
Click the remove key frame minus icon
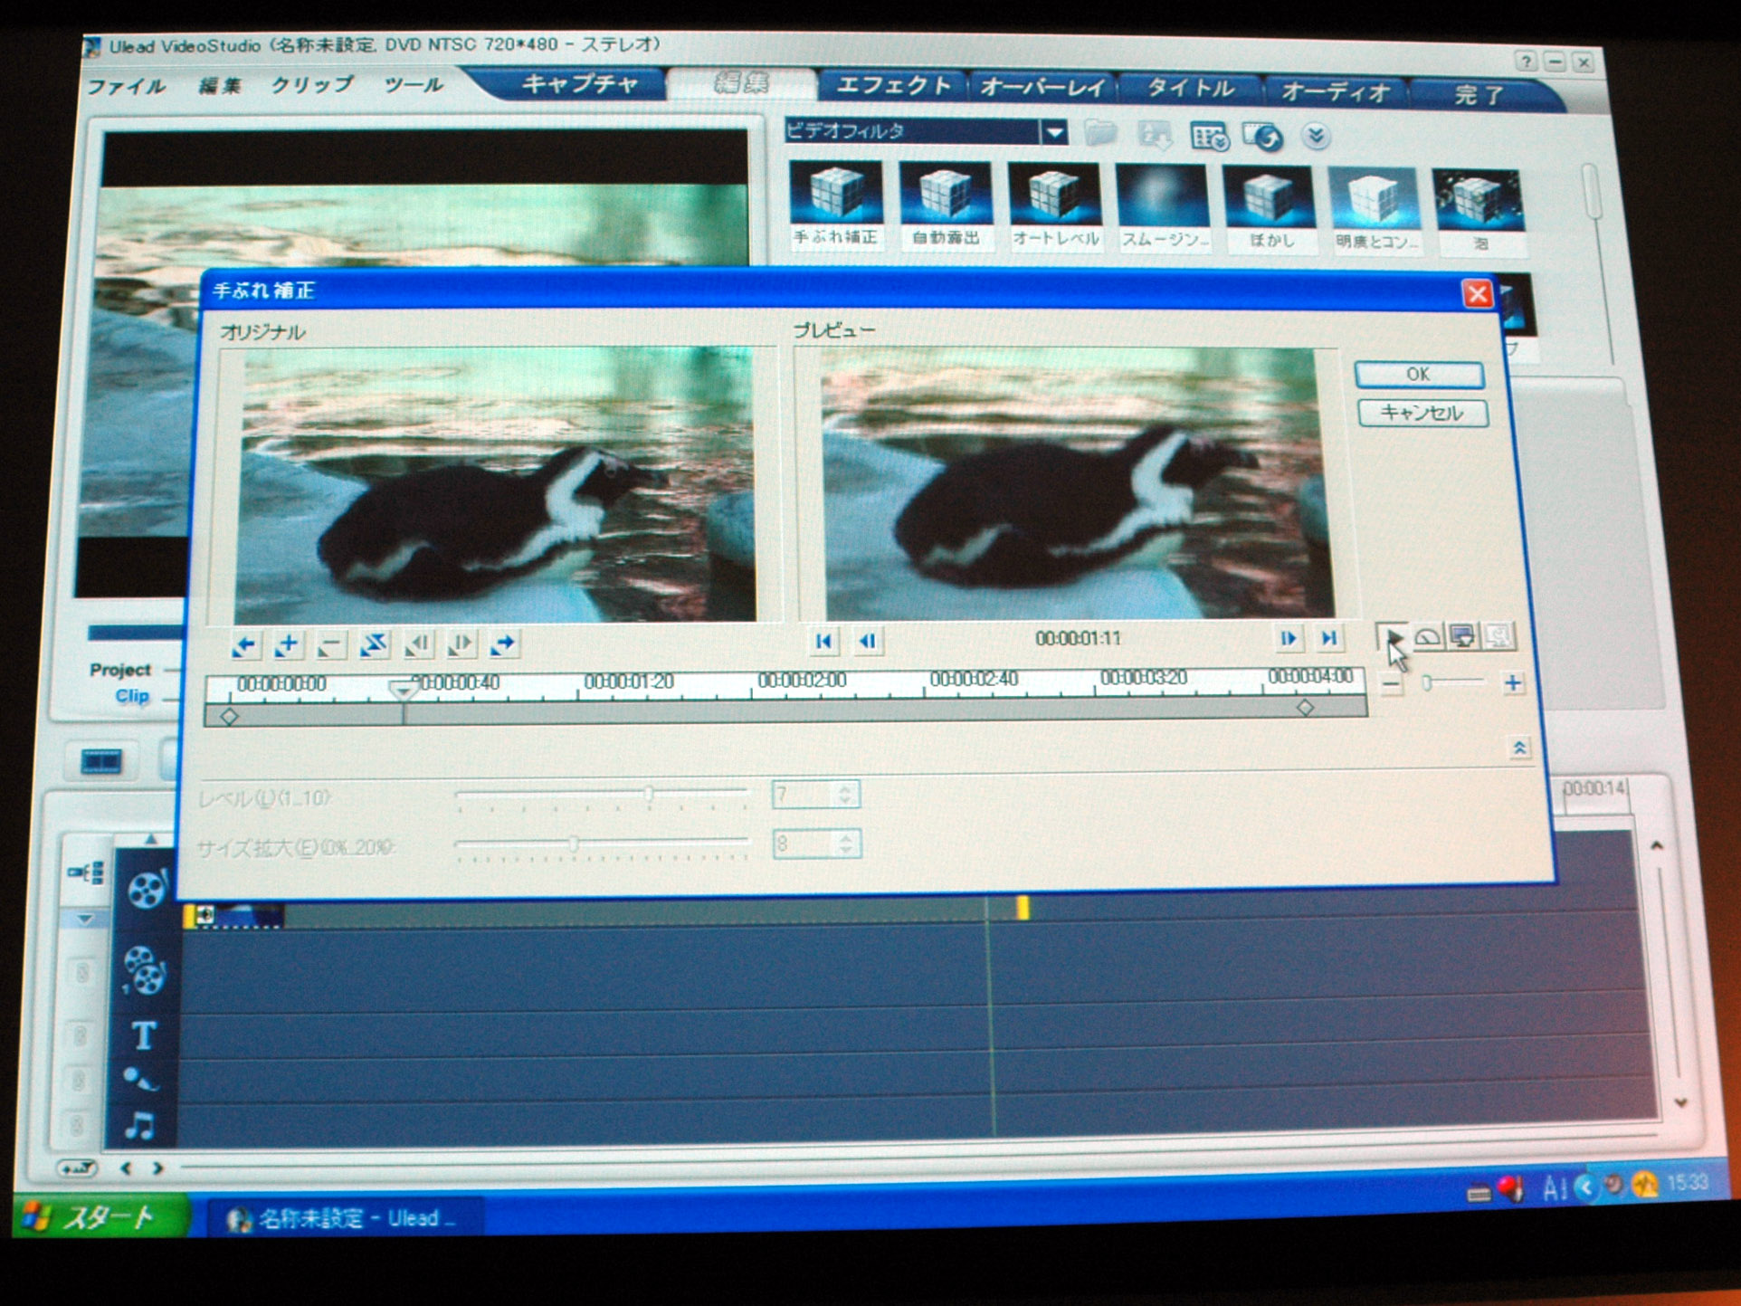331,645
